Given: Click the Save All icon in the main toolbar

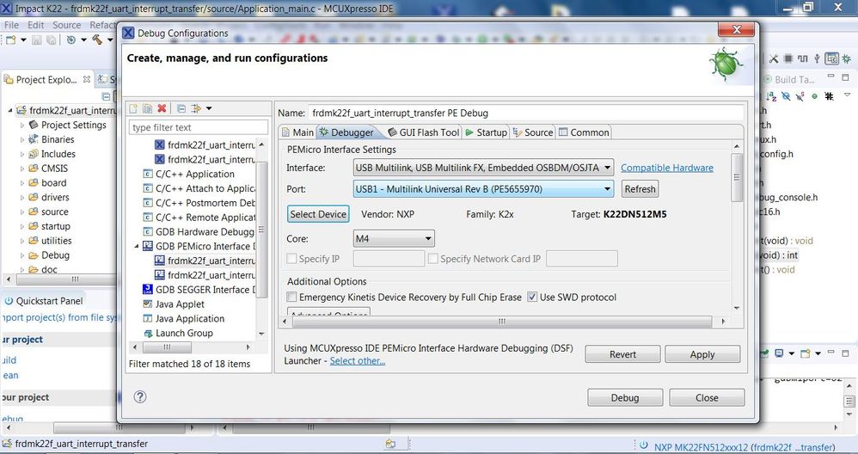Looking at the screenshot, I should pyautogui.click(x=51, y=40).
